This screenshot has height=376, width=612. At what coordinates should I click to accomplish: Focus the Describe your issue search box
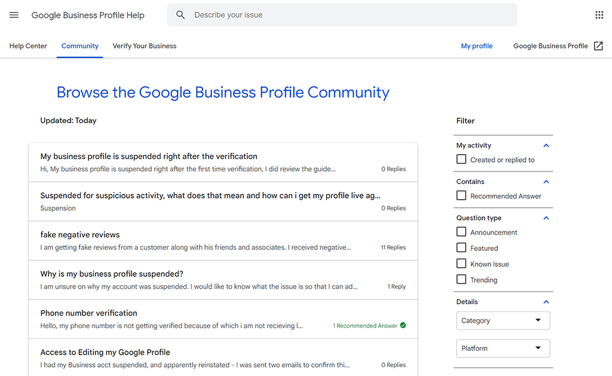coord(342,15)
